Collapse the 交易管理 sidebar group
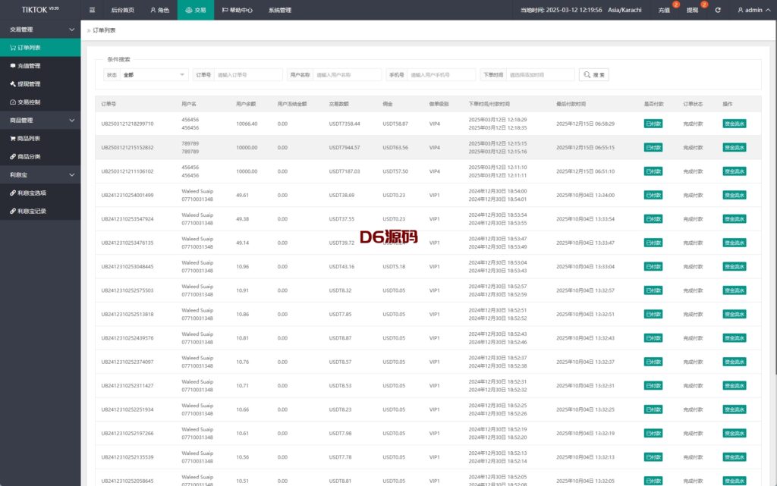This screenshot has height=486, width=777. pos(40,30)
